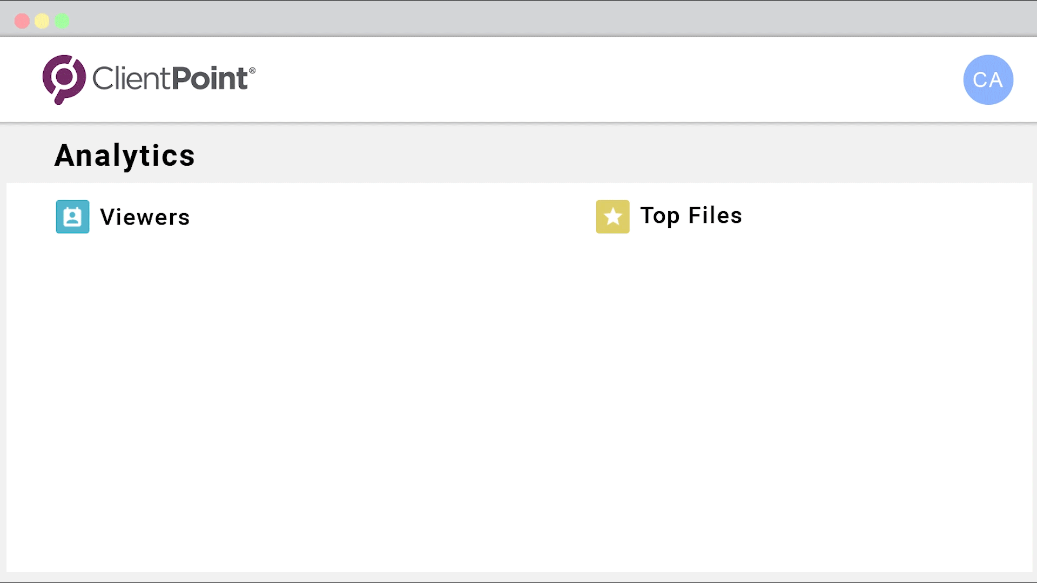This screenshot has width=1037, height=583.
Task: Click the thin "Client" part of logo
Action: 131,79
